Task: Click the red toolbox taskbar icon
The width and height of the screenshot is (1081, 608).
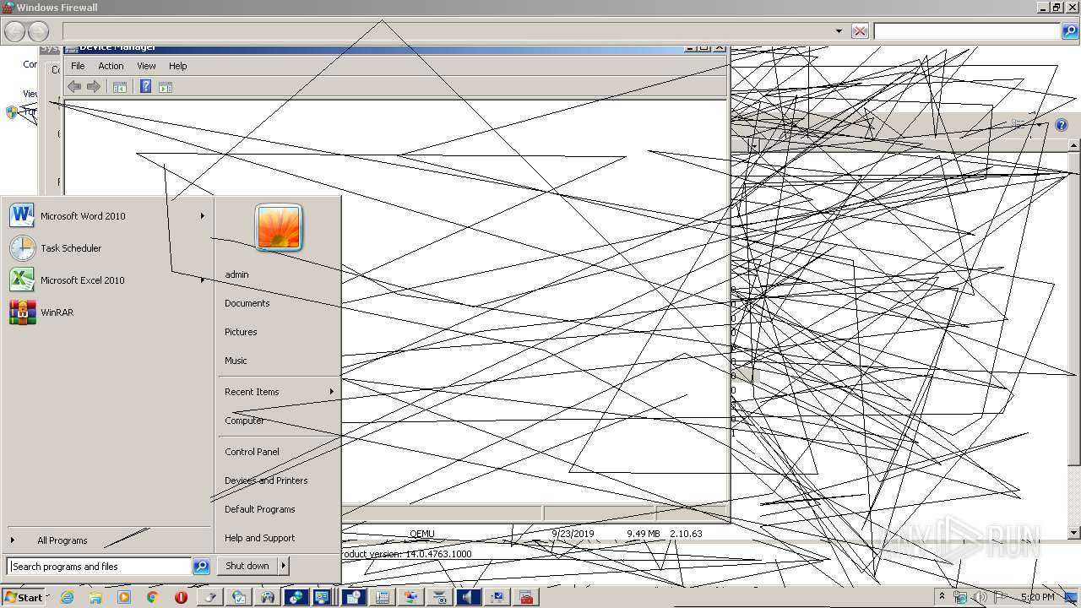Action: point(527,597)
